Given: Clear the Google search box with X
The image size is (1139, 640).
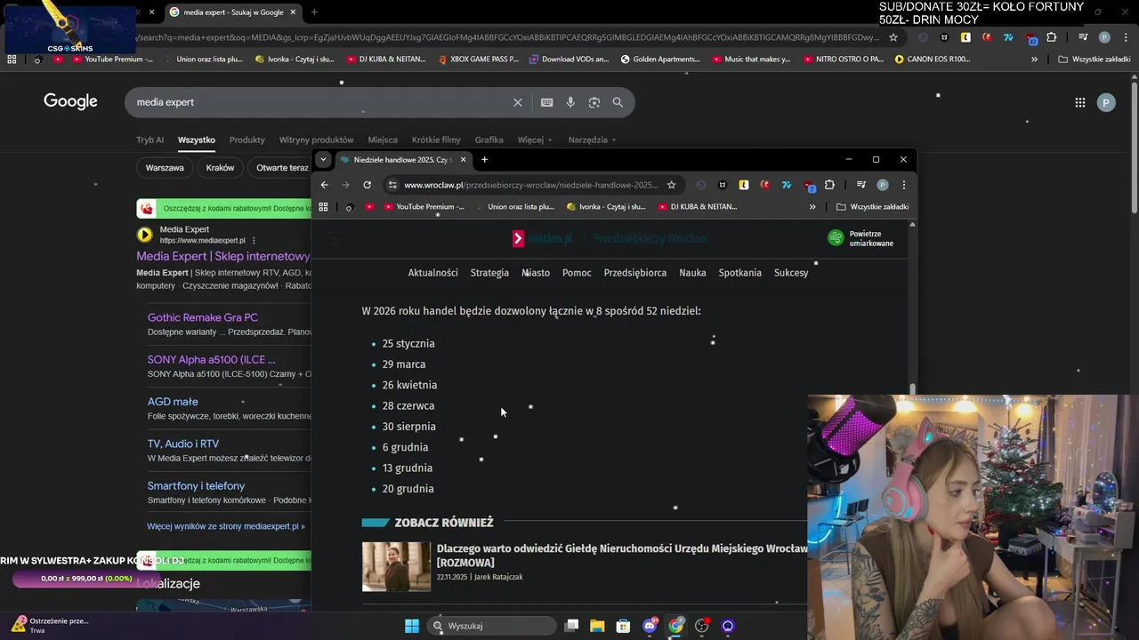Looking at the screenshot, I should [518, 102].
